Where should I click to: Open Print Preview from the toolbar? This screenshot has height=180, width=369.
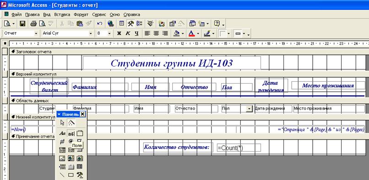coord(42,23)
